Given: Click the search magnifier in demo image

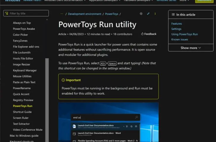Looking at the screenshot, I should [136, 117].
